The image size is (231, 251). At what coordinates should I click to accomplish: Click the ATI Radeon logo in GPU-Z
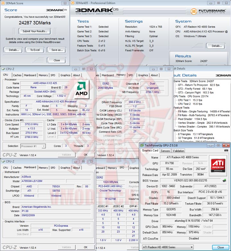click(218, 166)
